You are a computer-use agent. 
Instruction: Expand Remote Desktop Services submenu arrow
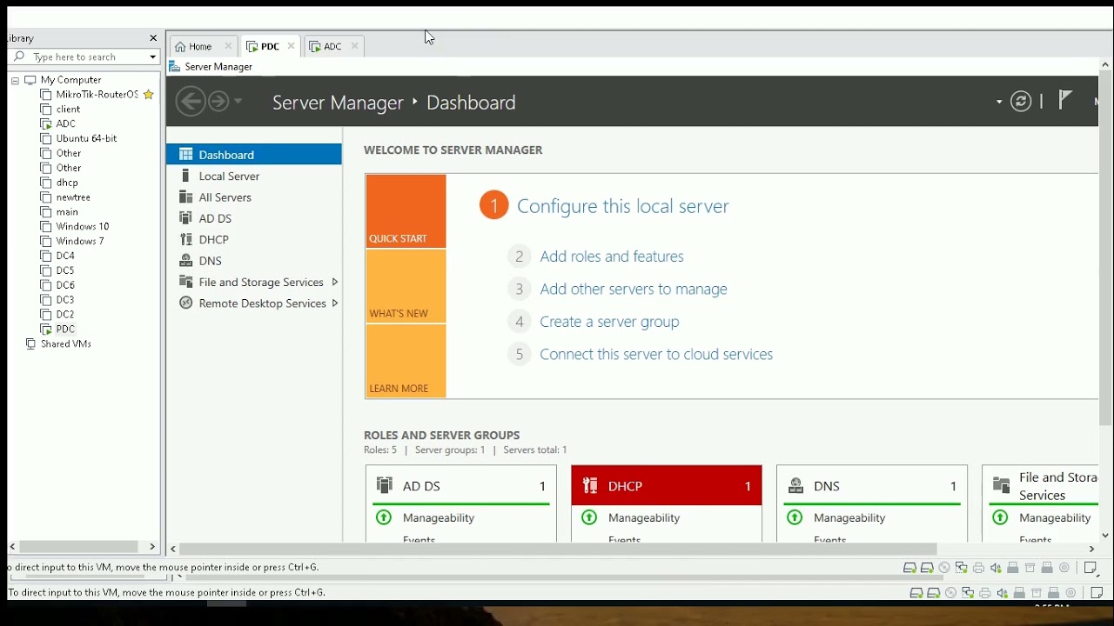click(335, 303)
